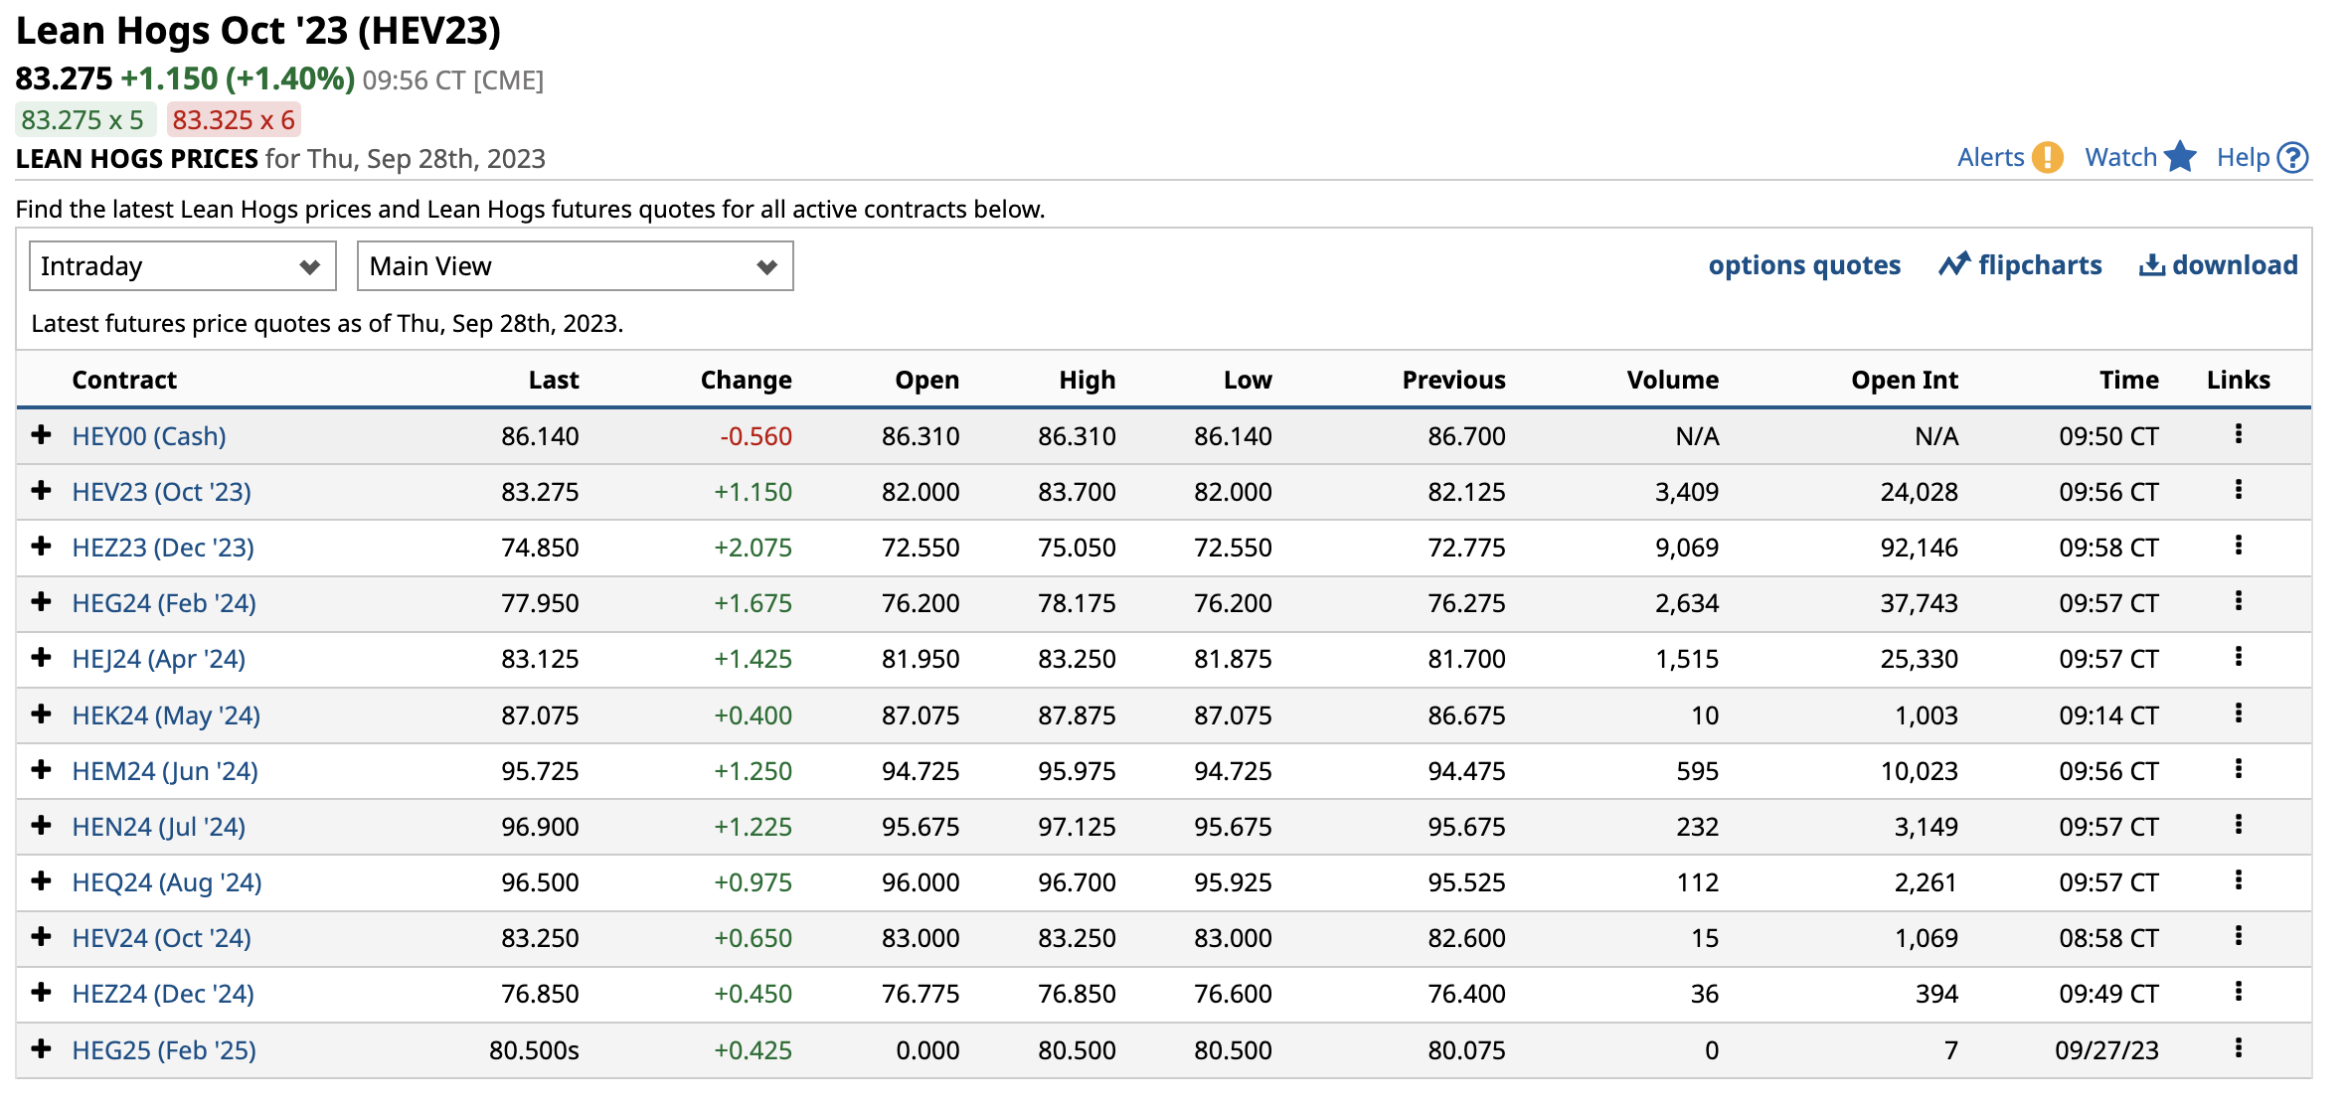
Task: Expand the HEG24 Feb '24 row
Action: point(41,602)
